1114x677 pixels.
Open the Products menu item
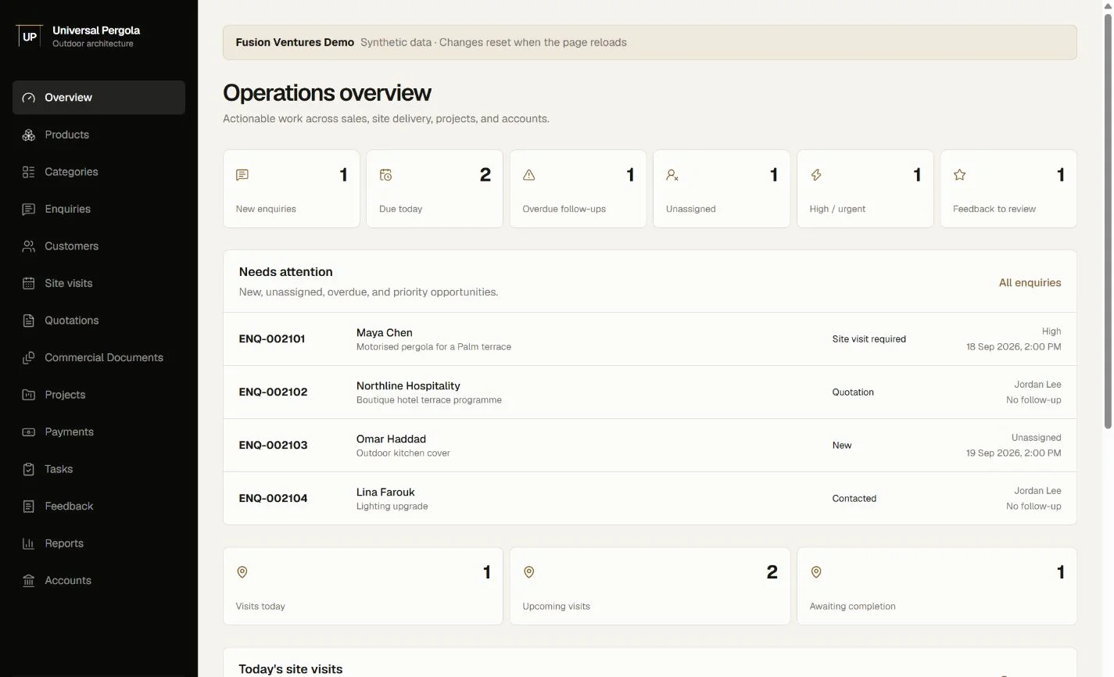point(99,134)
